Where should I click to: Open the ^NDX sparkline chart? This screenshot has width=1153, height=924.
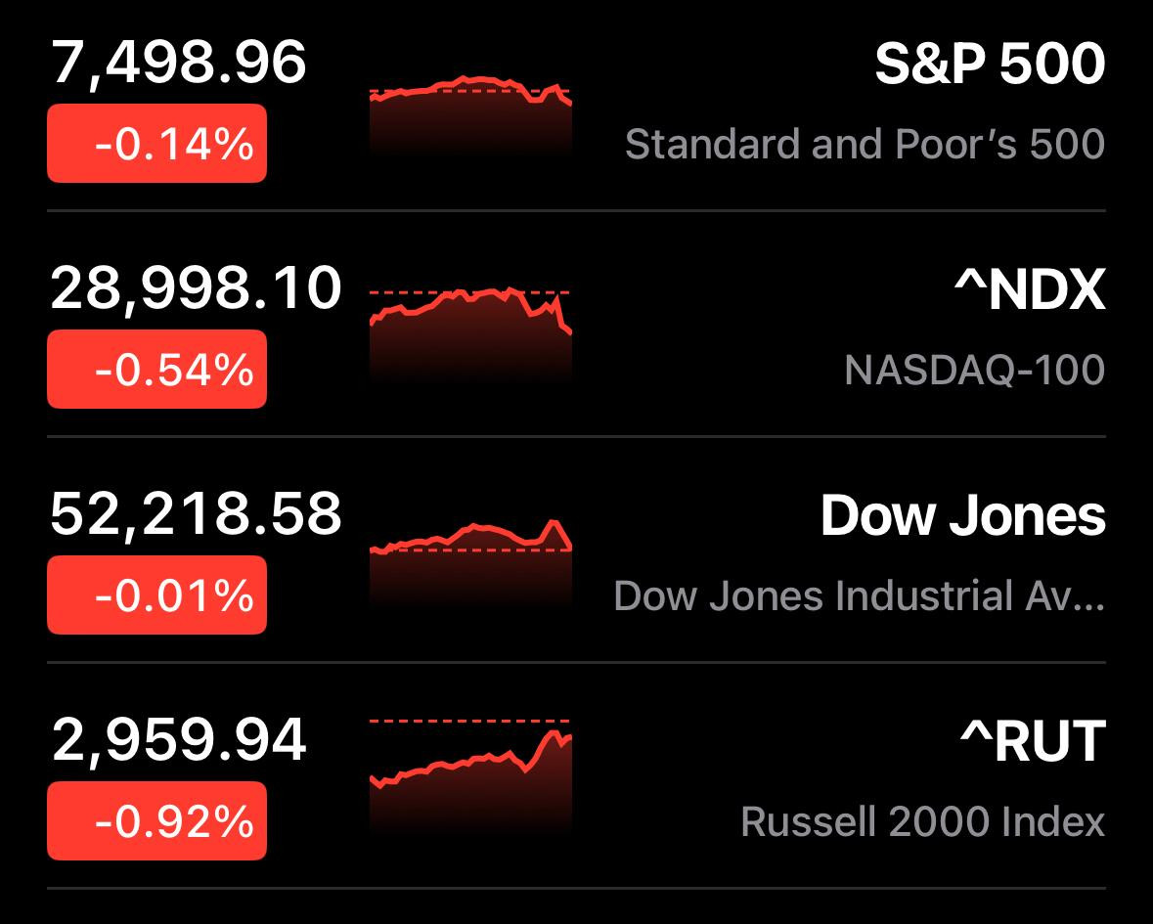point(470,332)
